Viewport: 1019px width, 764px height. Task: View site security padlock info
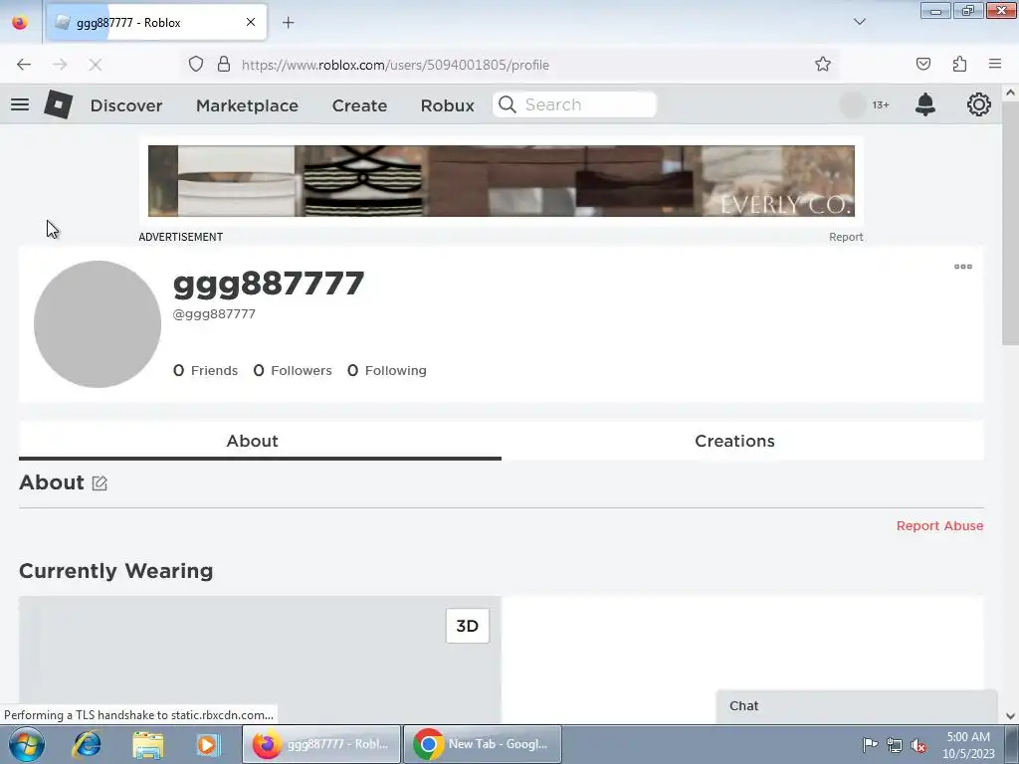coord(224,65)
